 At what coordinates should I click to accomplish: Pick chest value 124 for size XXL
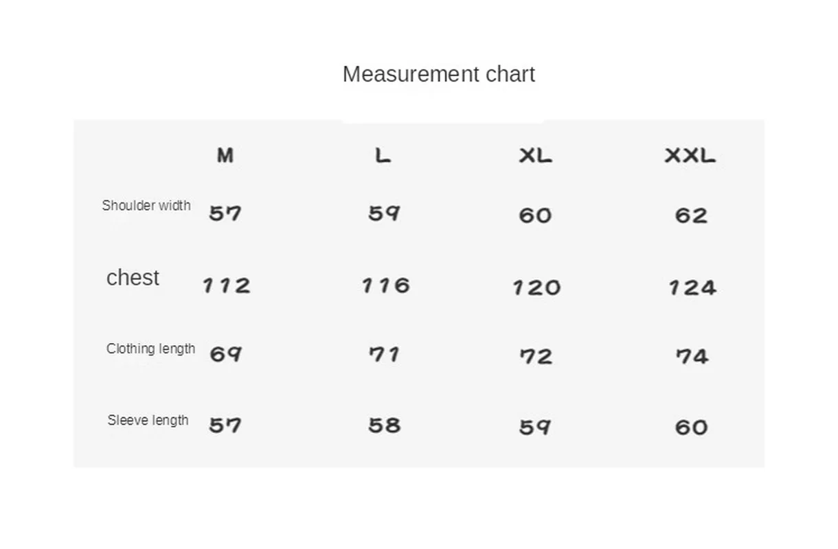[692, 287]
